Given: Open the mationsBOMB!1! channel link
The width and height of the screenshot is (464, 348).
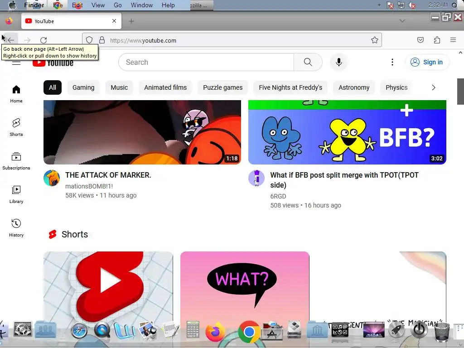Looking at the screenshot, I should [x=89, y=186].
